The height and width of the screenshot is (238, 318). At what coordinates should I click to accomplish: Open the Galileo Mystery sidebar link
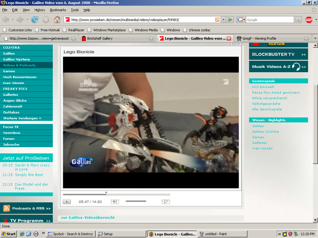pyautogui.click(x=26, y=59)
